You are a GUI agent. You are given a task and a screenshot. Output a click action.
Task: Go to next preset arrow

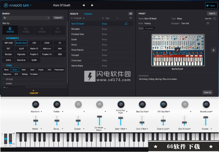tap(92, 5)
